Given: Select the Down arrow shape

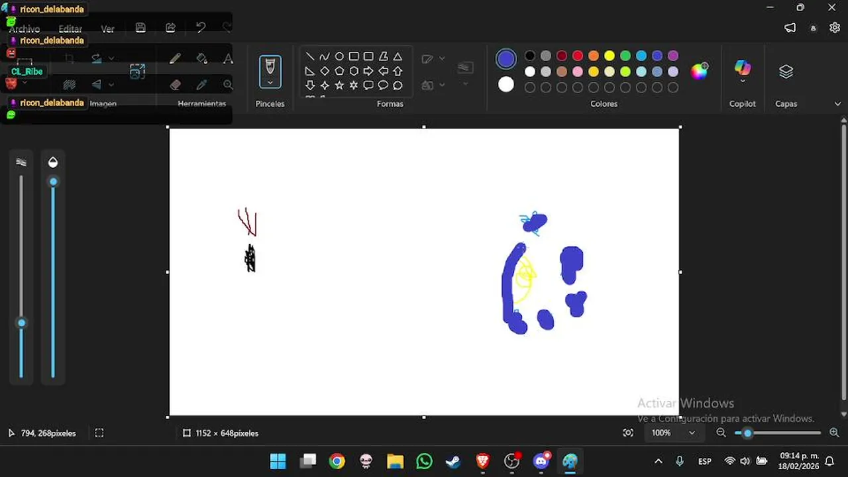Looking at the screenshot, I should tap(310, 85).
